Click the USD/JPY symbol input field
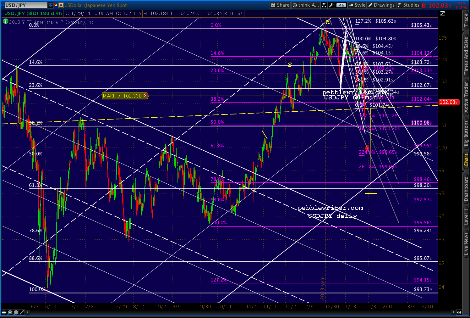The width and height of the screenshot is (470, 318). pyautogui.click(x=26, y=5)
